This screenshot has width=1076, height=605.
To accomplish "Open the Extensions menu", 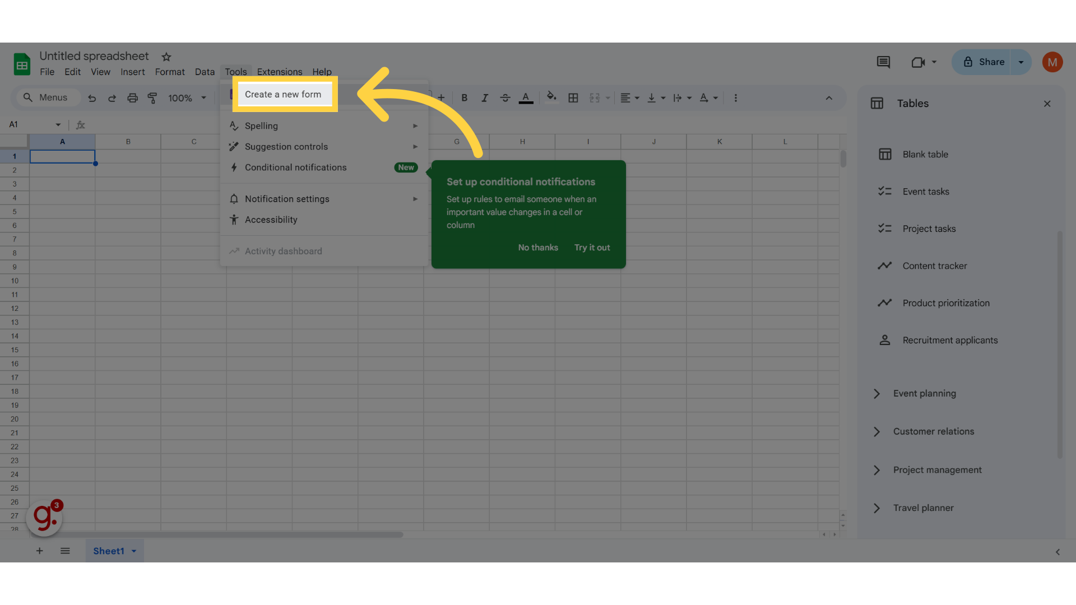I will 280,72.
